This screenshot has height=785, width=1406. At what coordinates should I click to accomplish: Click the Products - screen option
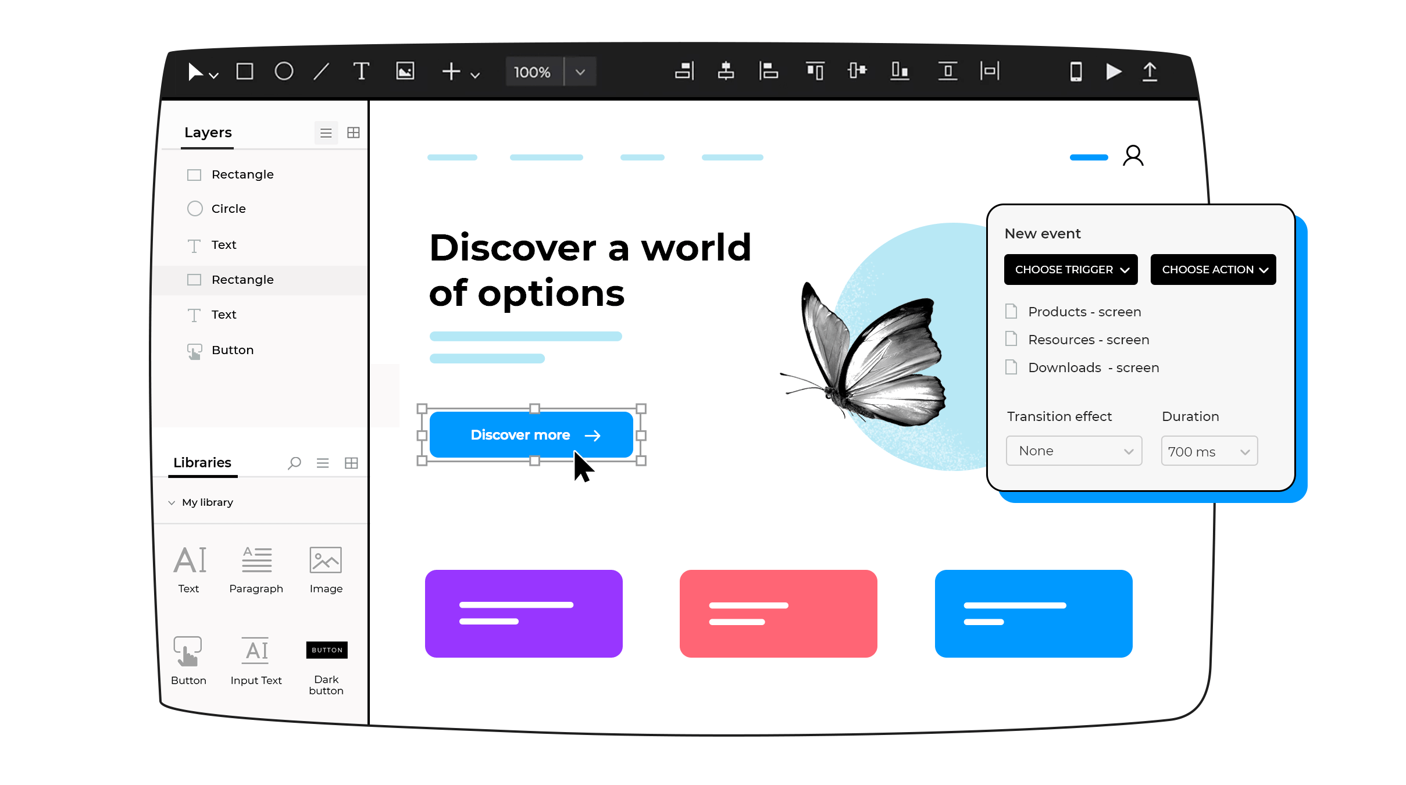1084,311
